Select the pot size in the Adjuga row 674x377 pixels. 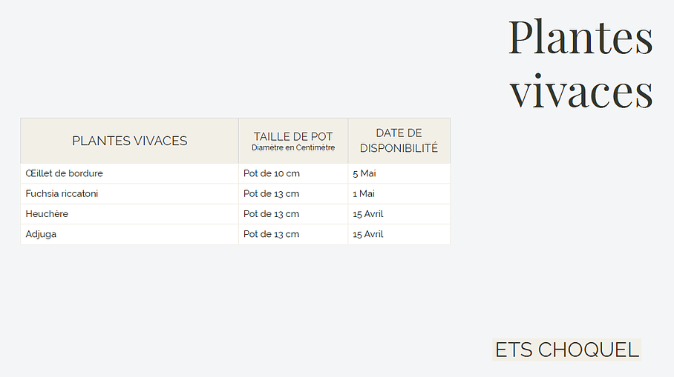271,234
